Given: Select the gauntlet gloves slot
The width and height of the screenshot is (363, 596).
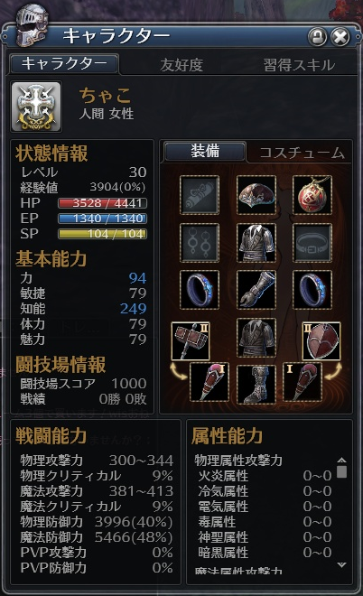Looking at the screenshot, I should coord(256,290).
